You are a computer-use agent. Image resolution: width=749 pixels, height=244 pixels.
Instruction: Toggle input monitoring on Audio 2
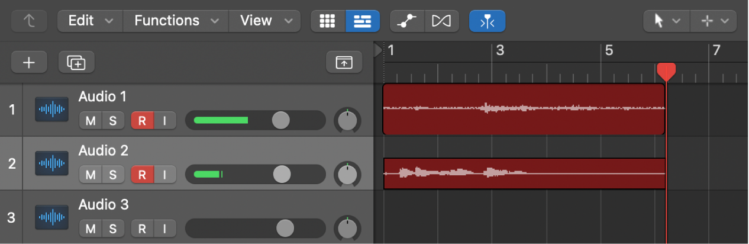pyautogui.click(x=164, y=175)
